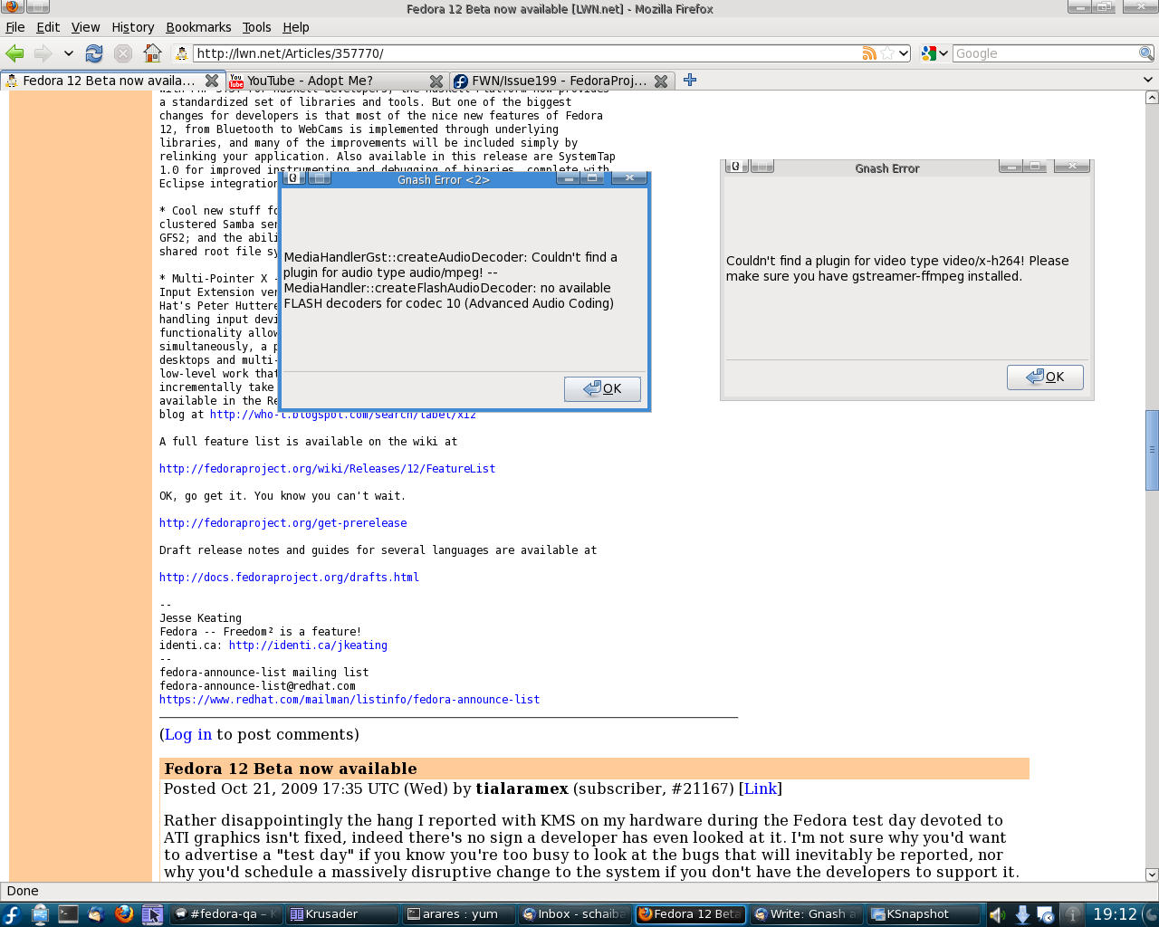
Task: Click the panel launcher icon after the terminal
Action: [96, 914]
